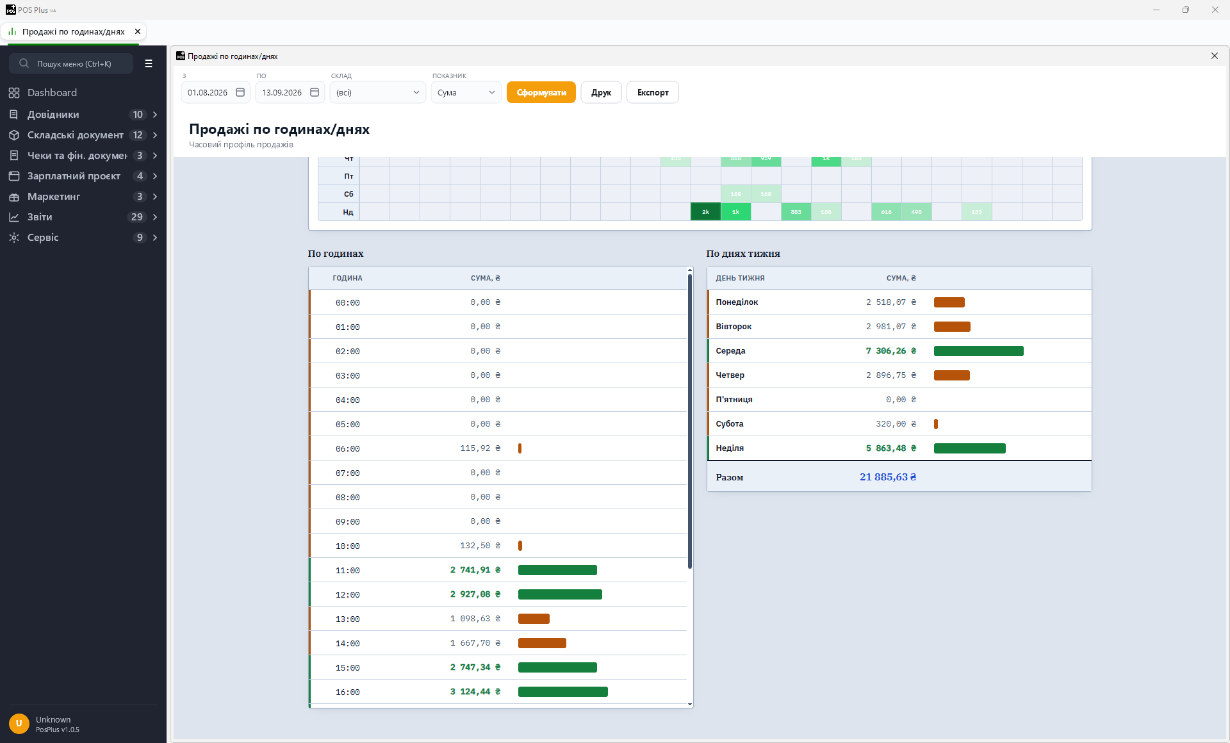Screen dimensions: 1230x743
Task: Open Маркетинг menu item
Action: click(x=83, y=197)
